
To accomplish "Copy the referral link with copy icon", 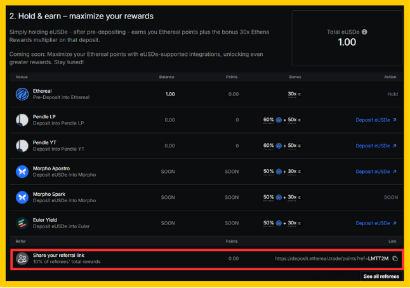I will coord(395,259).
